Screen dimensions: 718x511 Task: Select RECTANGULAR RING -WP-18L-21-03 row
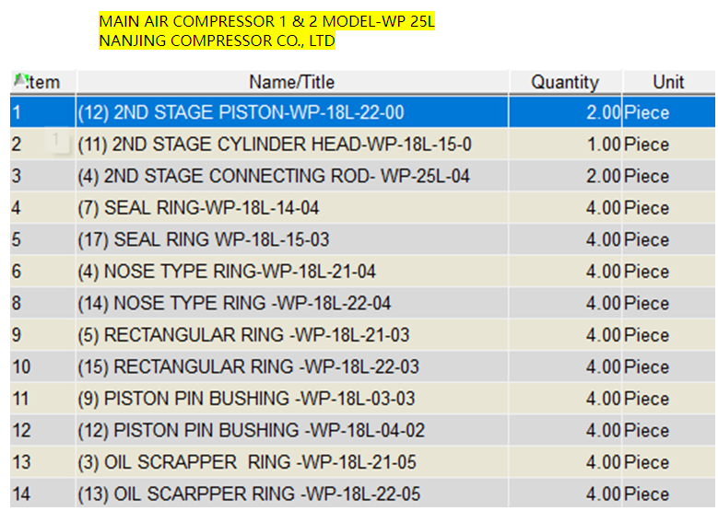(x=243, y=335)
